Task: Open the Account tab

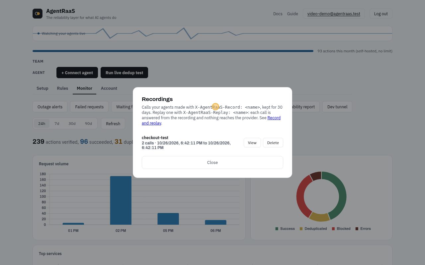Action: point(109,88)
